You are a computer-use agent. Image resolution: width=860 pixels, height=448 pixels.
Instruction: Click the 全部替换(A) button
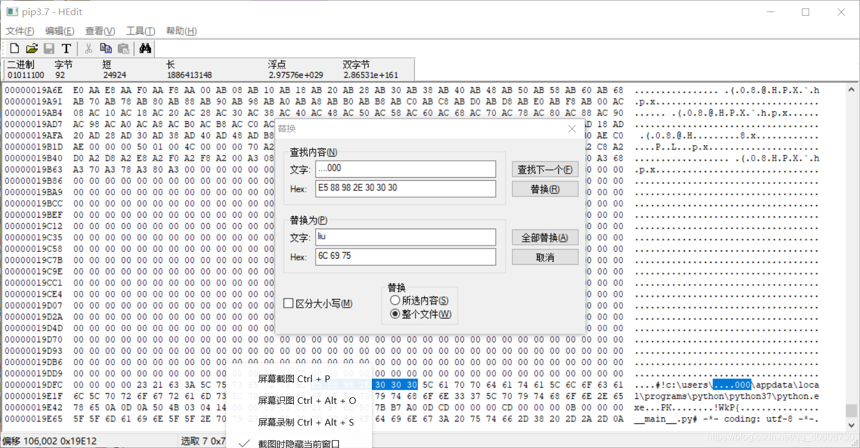tap(545, 237)
